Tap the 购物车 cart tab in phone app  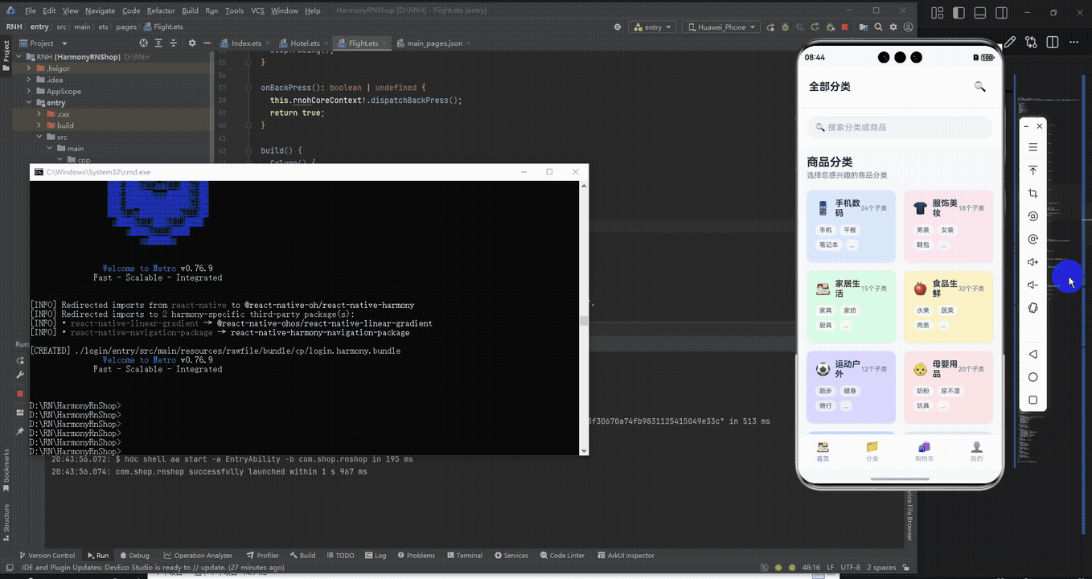(x=924, y=451)
